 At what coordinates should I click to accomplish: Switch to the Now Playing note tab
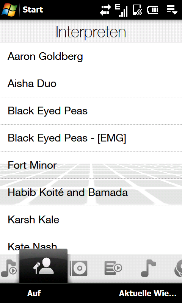[x=8, y=268]
